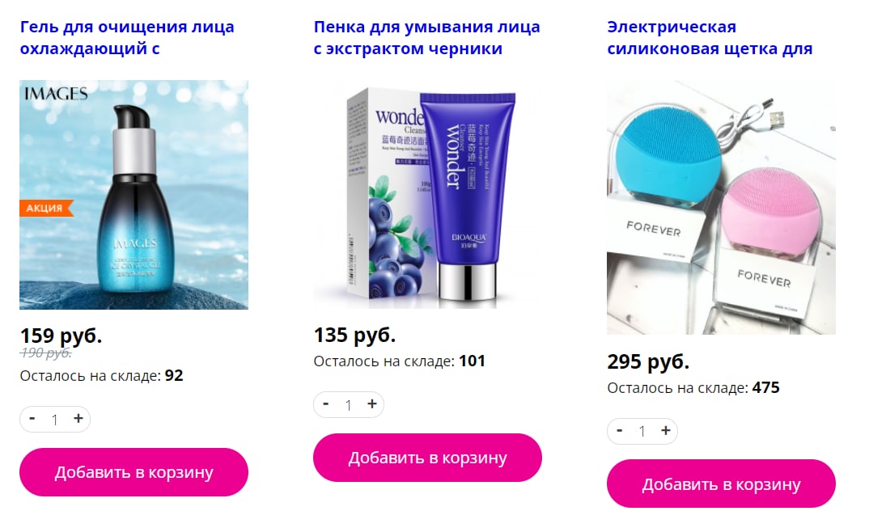Screen dimensions: 869x511
Task: Add the 295 руб. silicone brush to cart
Action: pyautogui.click(x=721, y=484)
